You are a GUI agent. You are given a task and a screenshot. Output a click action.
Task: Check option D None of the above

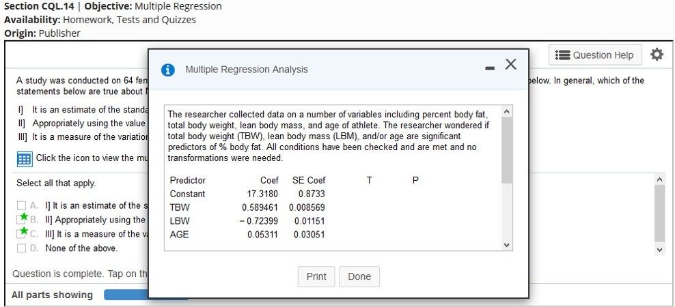point(21,248)
